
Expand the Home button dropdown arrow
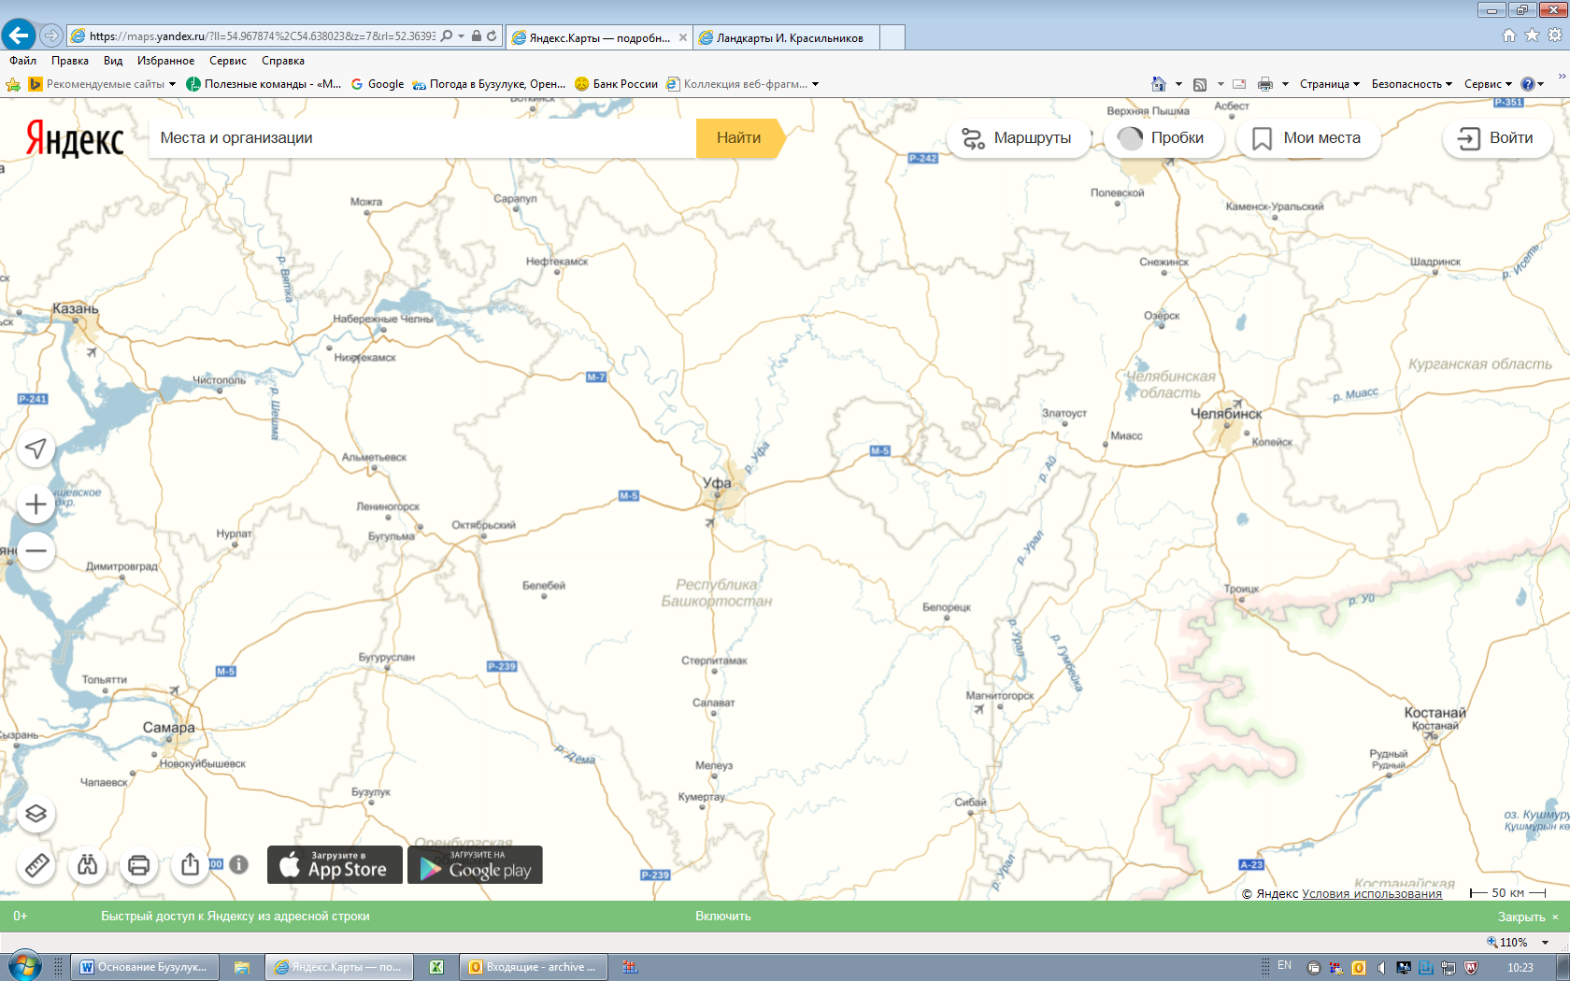click(x=1178, y=84)
